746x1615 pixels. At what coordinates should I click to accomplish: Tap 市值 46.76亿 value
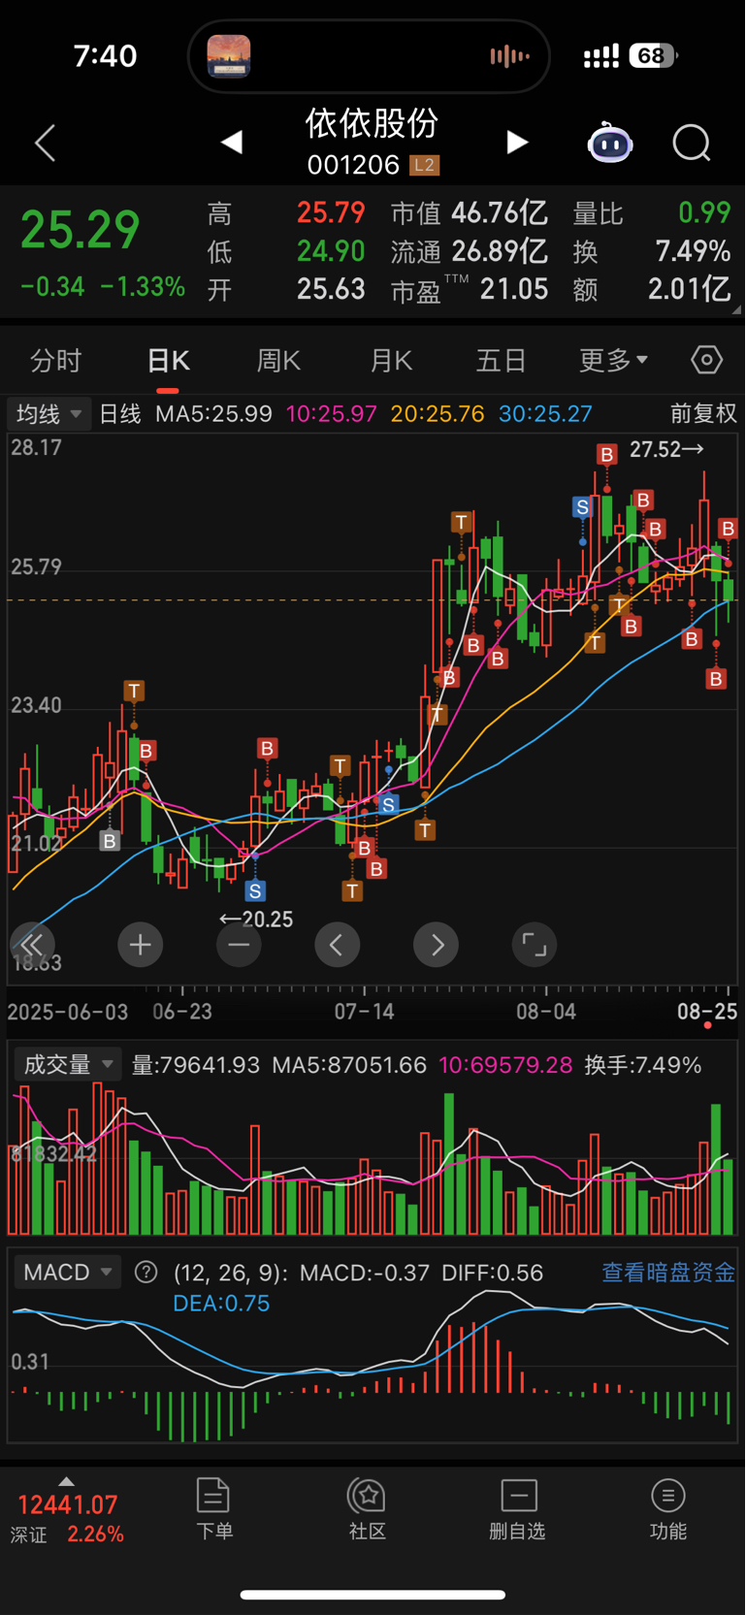[x=500, y=212]
